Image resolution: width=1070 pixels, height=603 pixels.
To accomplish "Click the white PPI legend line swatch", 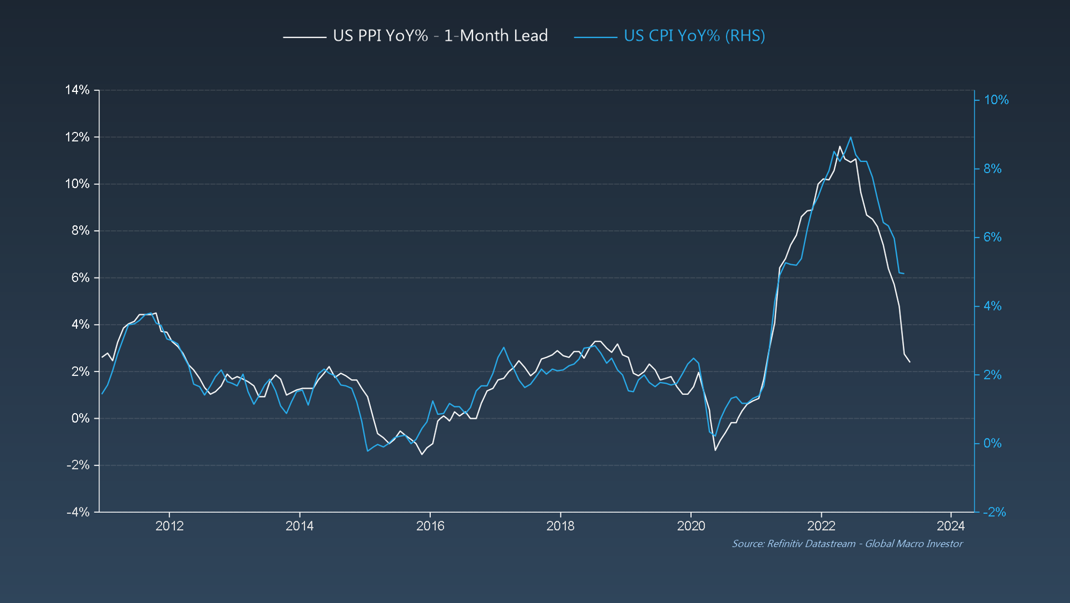I will [x=304, y=37].
